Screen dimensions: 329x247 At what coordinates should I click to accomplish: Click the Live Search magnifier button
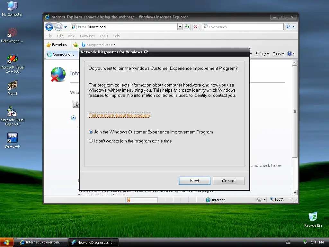(288, 27)
